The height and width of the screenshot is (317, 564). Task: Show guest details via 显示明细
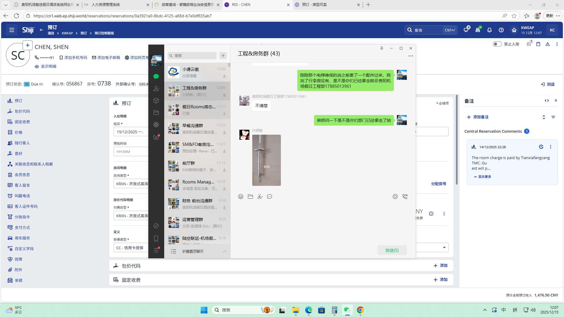click(48, 67)
